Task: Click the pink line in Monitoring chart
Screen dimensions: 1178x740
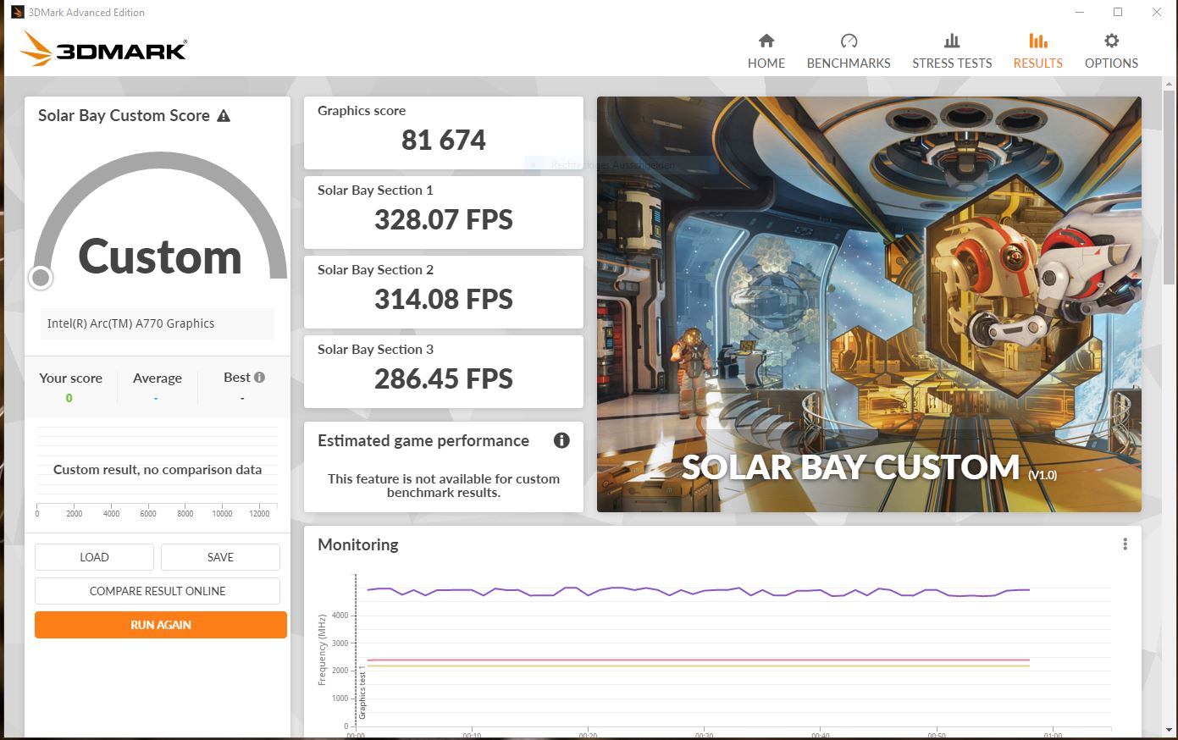Action: click(698, 660)
